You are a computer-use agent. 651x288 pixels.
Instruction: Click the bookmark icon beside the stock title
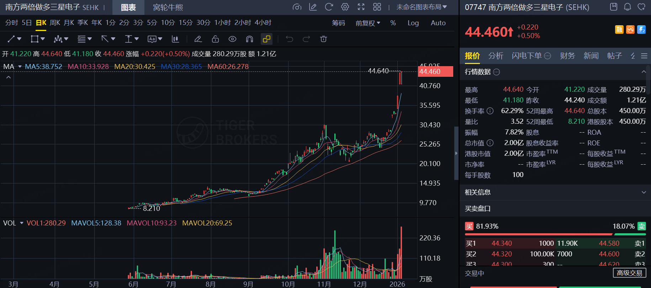614,7
